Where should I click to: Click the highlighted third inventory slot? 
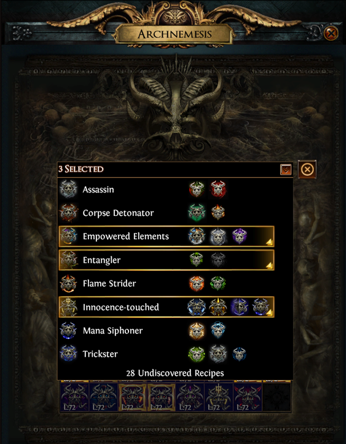click(x=132, y=397)
